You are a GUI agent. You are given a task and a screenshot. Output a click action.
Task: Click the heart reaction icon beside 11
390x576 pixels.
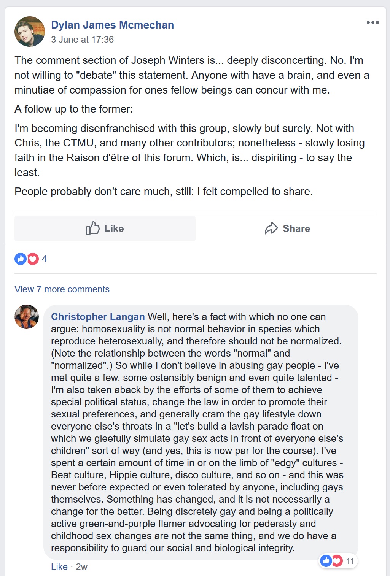pos(337,561)
